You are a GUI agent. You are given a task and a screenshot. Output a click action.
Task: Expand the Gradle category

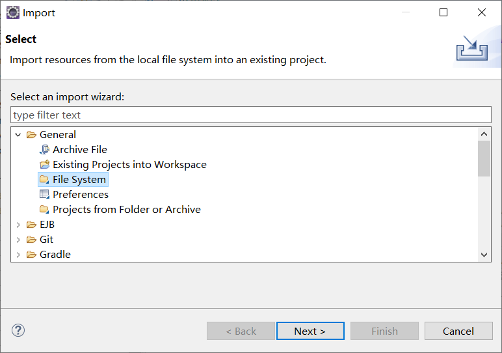tap(18, 254)
